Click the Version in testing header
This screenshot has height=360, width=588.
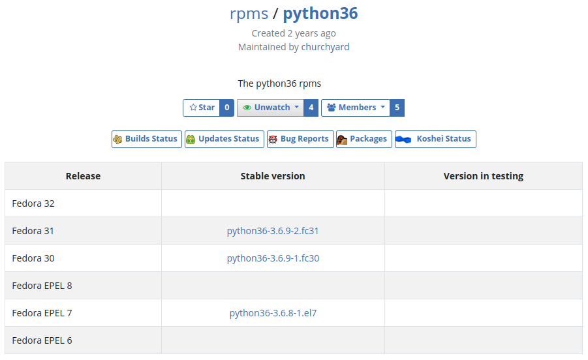tap(484, 176)
